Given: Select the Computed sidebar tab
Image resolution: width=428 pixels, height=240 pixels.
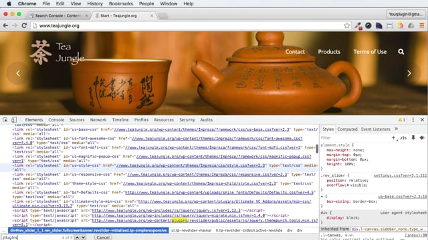Looking at the screenshot, I should click(347, 129).
